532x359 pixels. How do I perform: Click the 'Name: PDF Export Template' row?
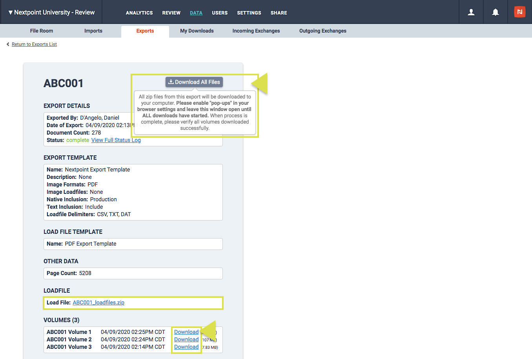(82, 244)
